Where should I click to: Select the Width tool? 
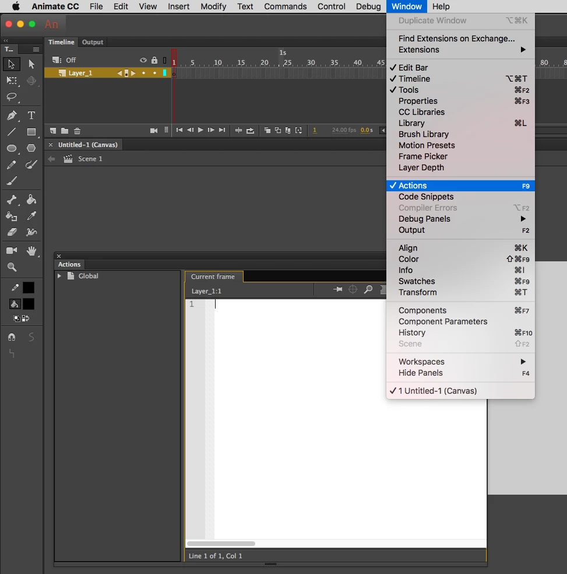tap(31, 232)
